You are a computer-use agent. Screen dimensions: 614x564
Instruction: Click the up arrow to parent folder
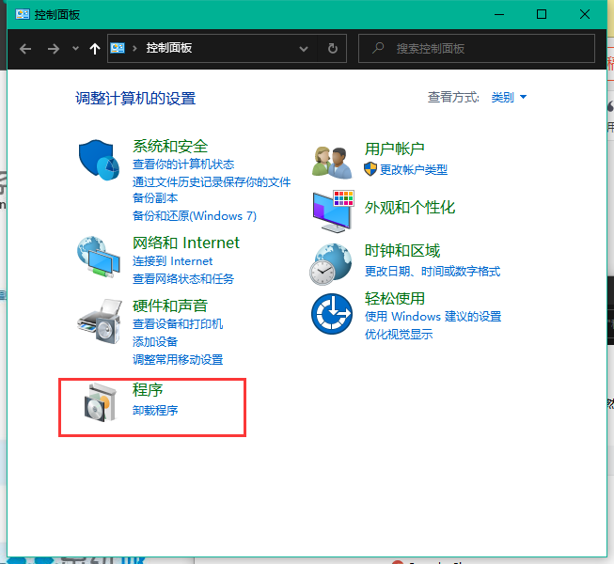point(94,49)
